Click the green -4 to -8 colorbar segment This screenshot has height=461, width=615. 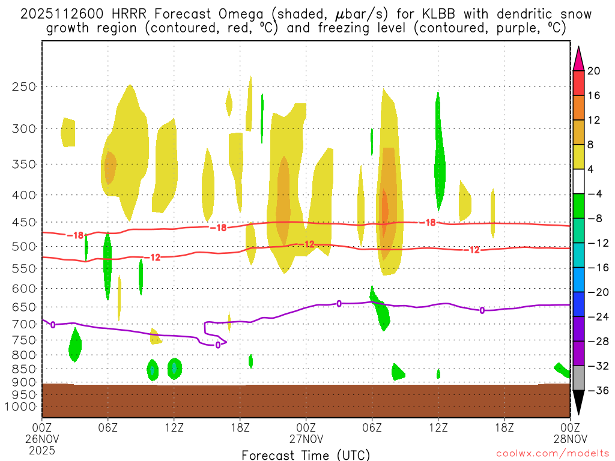click(x=578, y=206)
